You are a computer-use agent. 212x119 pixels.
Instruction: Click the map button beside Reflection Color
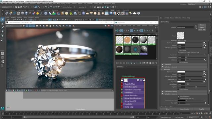205,43
